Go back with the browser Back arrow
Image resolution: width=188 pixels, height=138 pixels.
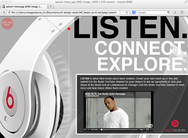pyautogui.click(x=4, y=12)
